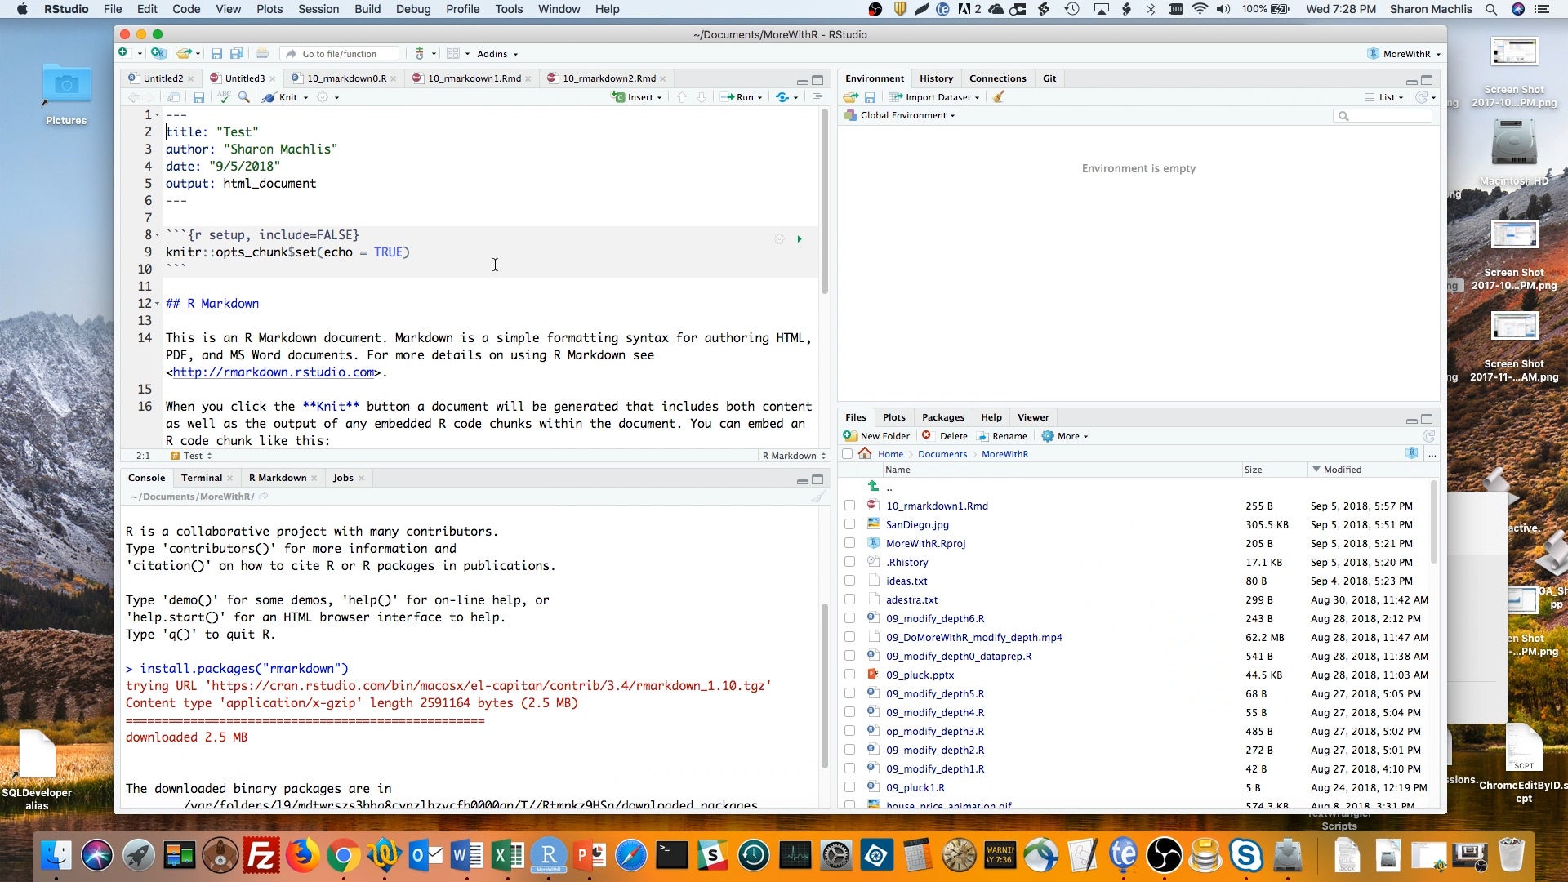
Task: Clear environment with the broom icon
Action: [x=998, y=97]
